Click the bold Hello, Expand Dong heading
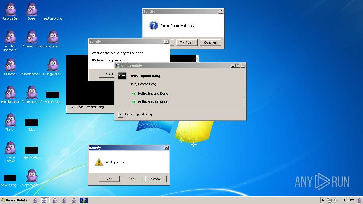 coord(145,76)
